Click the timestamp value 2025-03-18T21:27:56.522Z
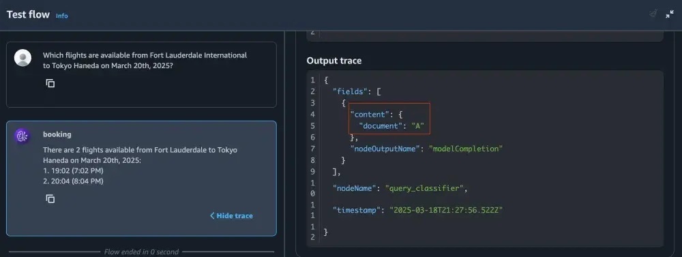Screen dimensions: 682x257 coord(446,210)
